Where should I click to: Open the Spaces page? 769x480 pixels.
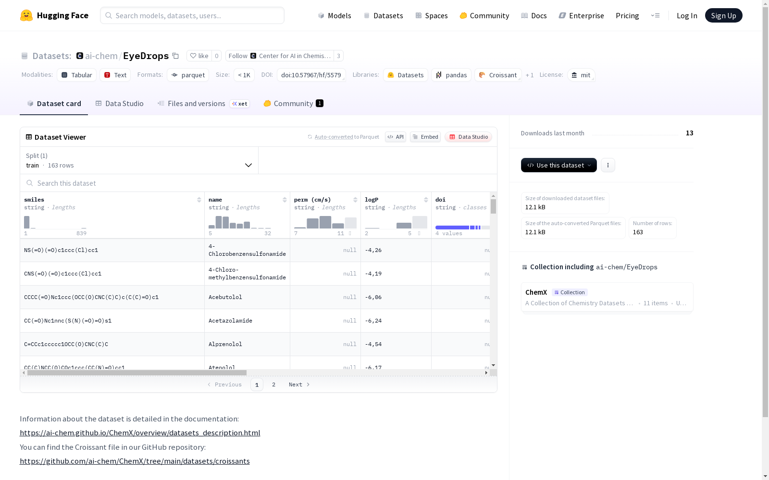coord(431,15)
